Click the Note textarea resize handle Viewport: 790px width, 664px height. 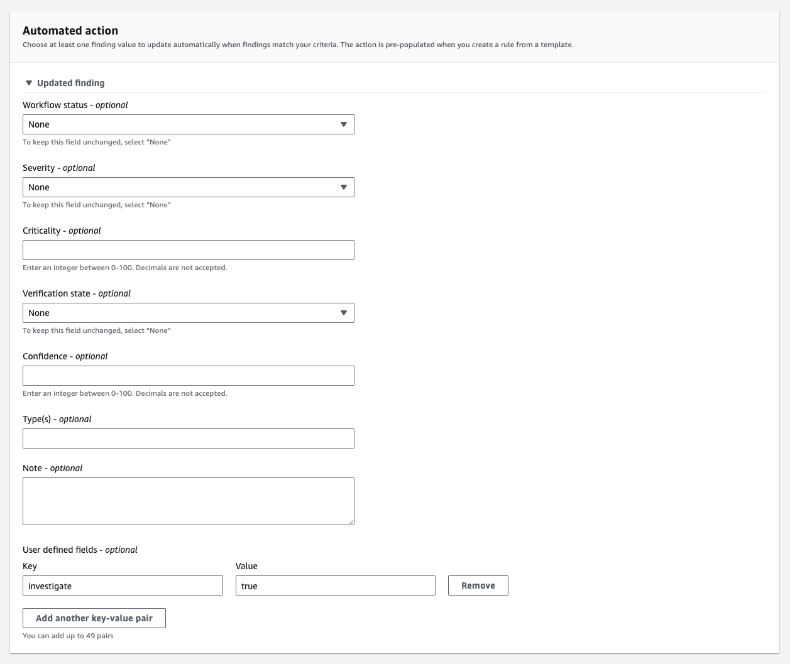click(x=351, y=521)
